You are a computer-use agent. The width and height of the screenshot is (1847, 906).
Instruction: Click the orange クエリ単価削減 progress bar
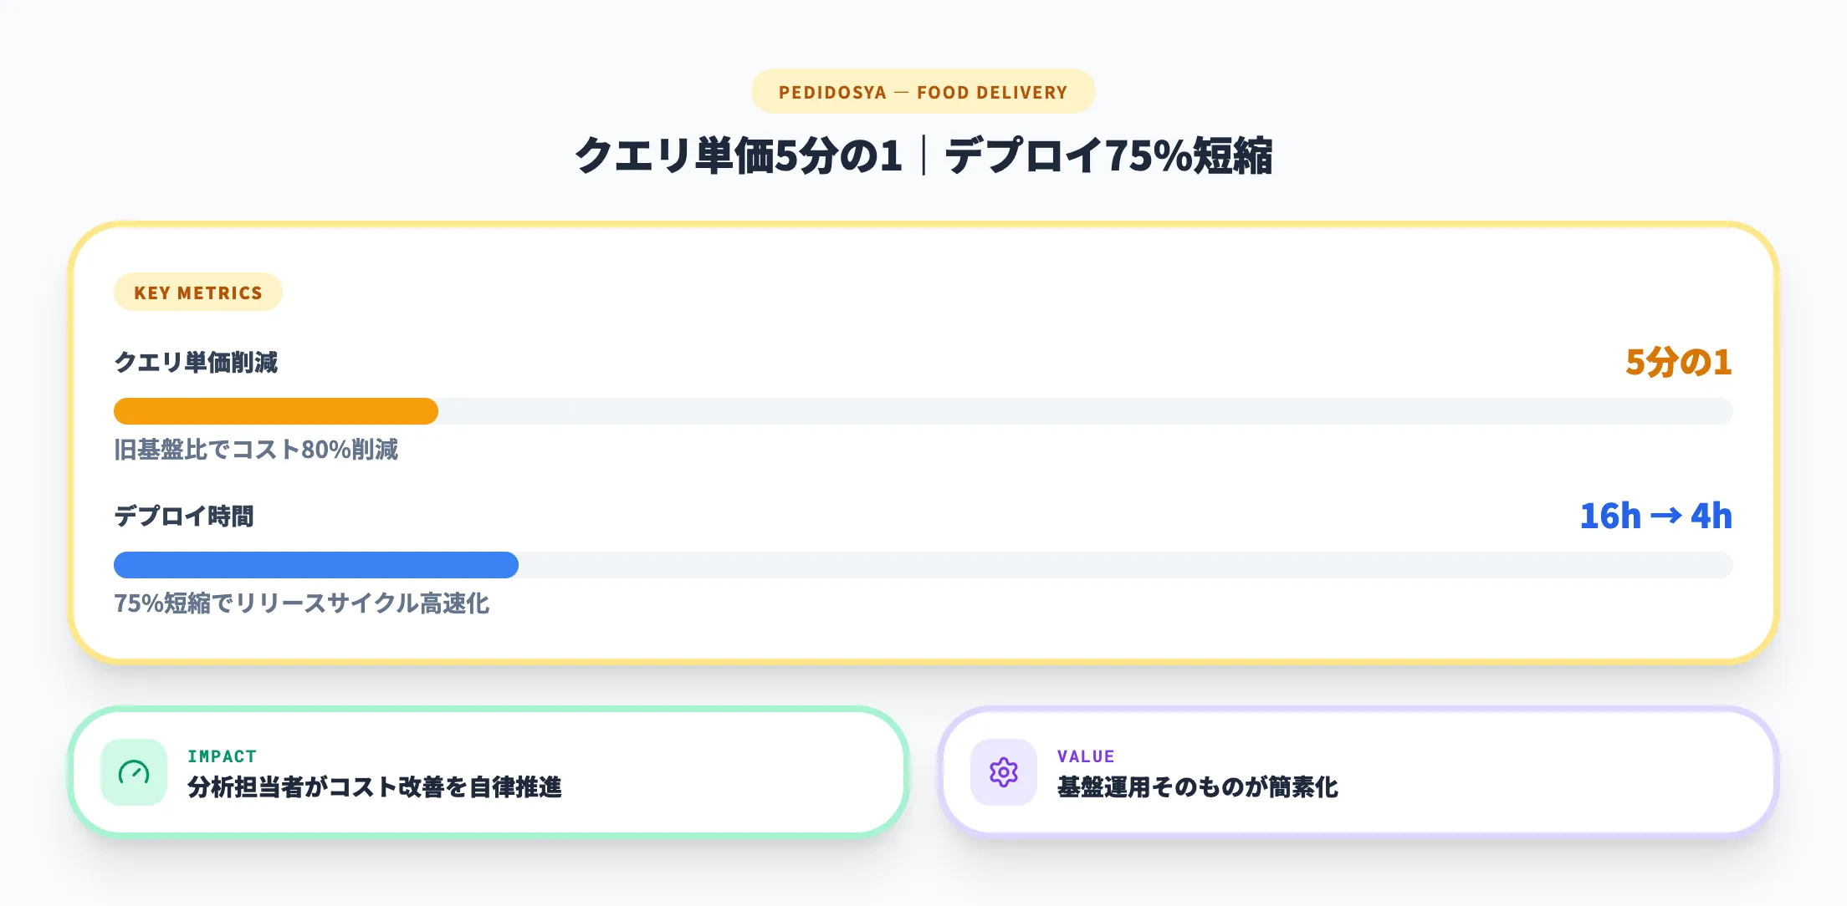tap(276, 411)
